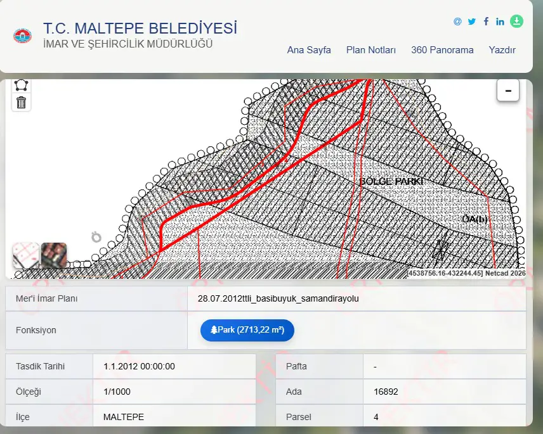Click the Maltepe Belediyesi logo

tap(22, 36)
